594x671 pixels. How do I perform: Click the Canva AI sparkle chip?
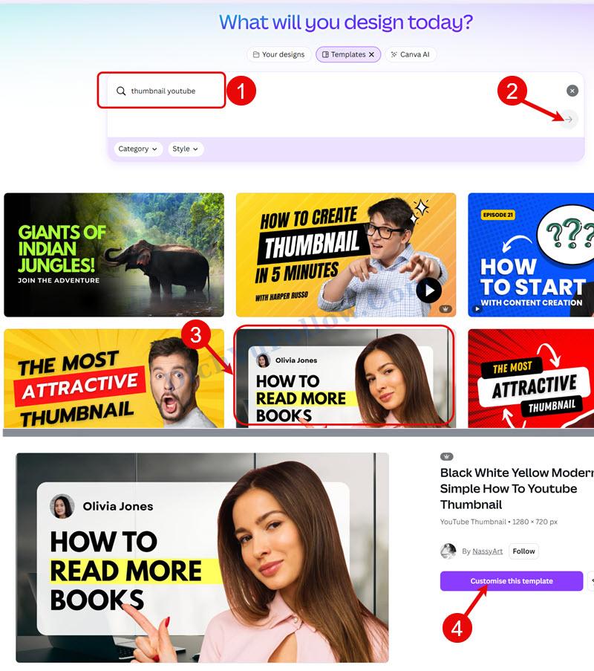pos(411,54)
